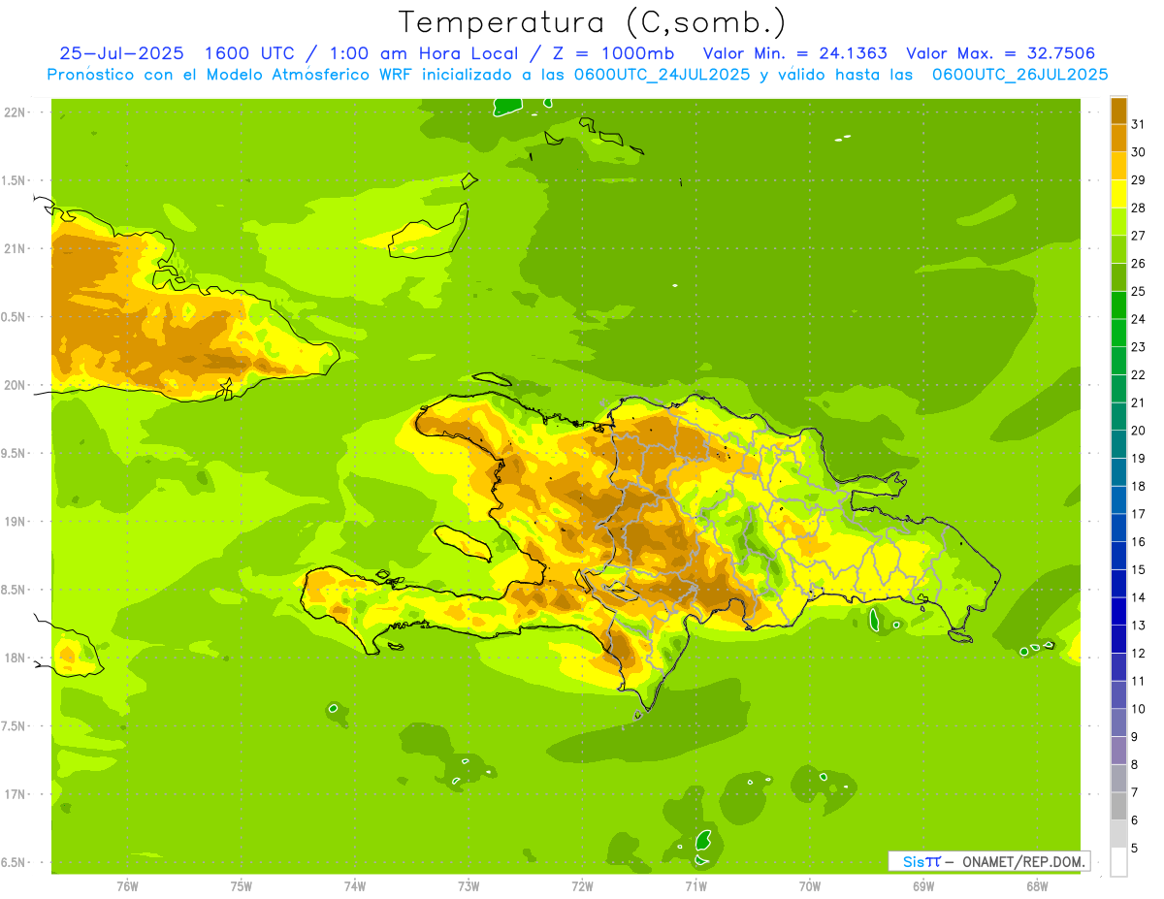Click the "74W" longitude axis label

click(355, 886)
